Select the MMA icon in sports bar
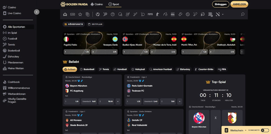The width and height of the screenshot is (271, 134). 173,14
